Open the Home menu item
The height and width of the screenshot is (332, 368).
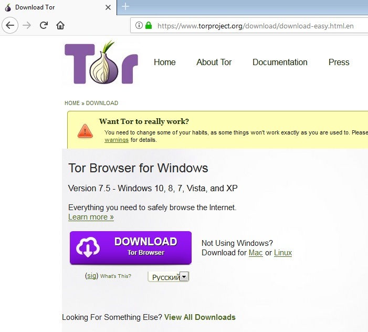(164, 62)
